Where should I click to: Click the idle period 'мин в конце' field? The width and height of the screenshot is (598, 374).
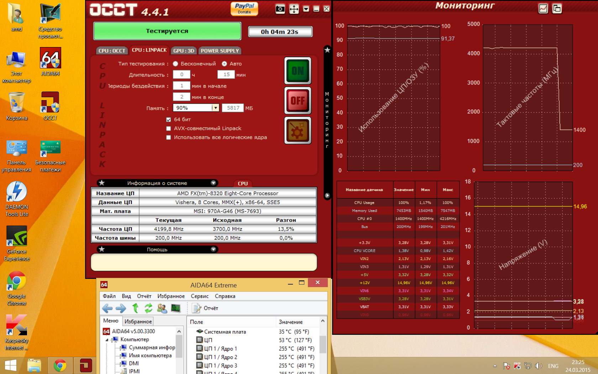pos(182,97)
